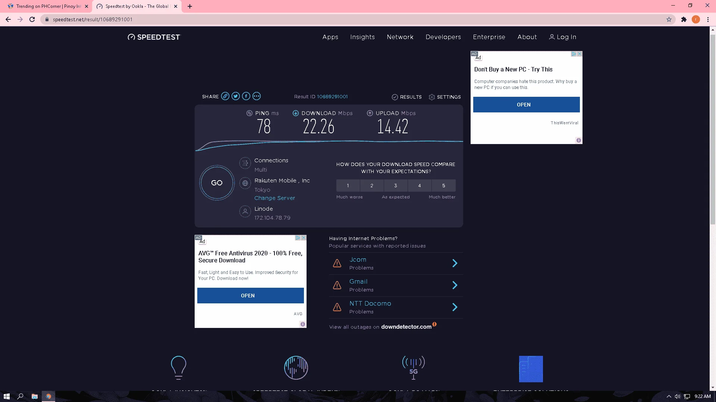Image resolution: width=716 pixels, height=402 pixels.
Task: Click OPEN on the New PC ad
Action: (527, 105)
